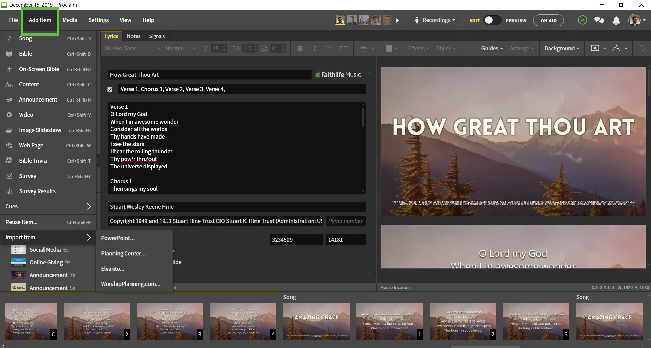Select Reuse Item... from the menu
651x348 pixels.
pyautogui.click(x=48, y=222)
